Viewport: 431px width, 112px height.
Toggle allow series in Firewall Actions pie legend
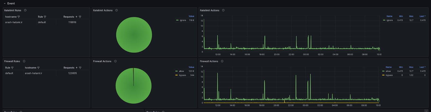[182, 71]
